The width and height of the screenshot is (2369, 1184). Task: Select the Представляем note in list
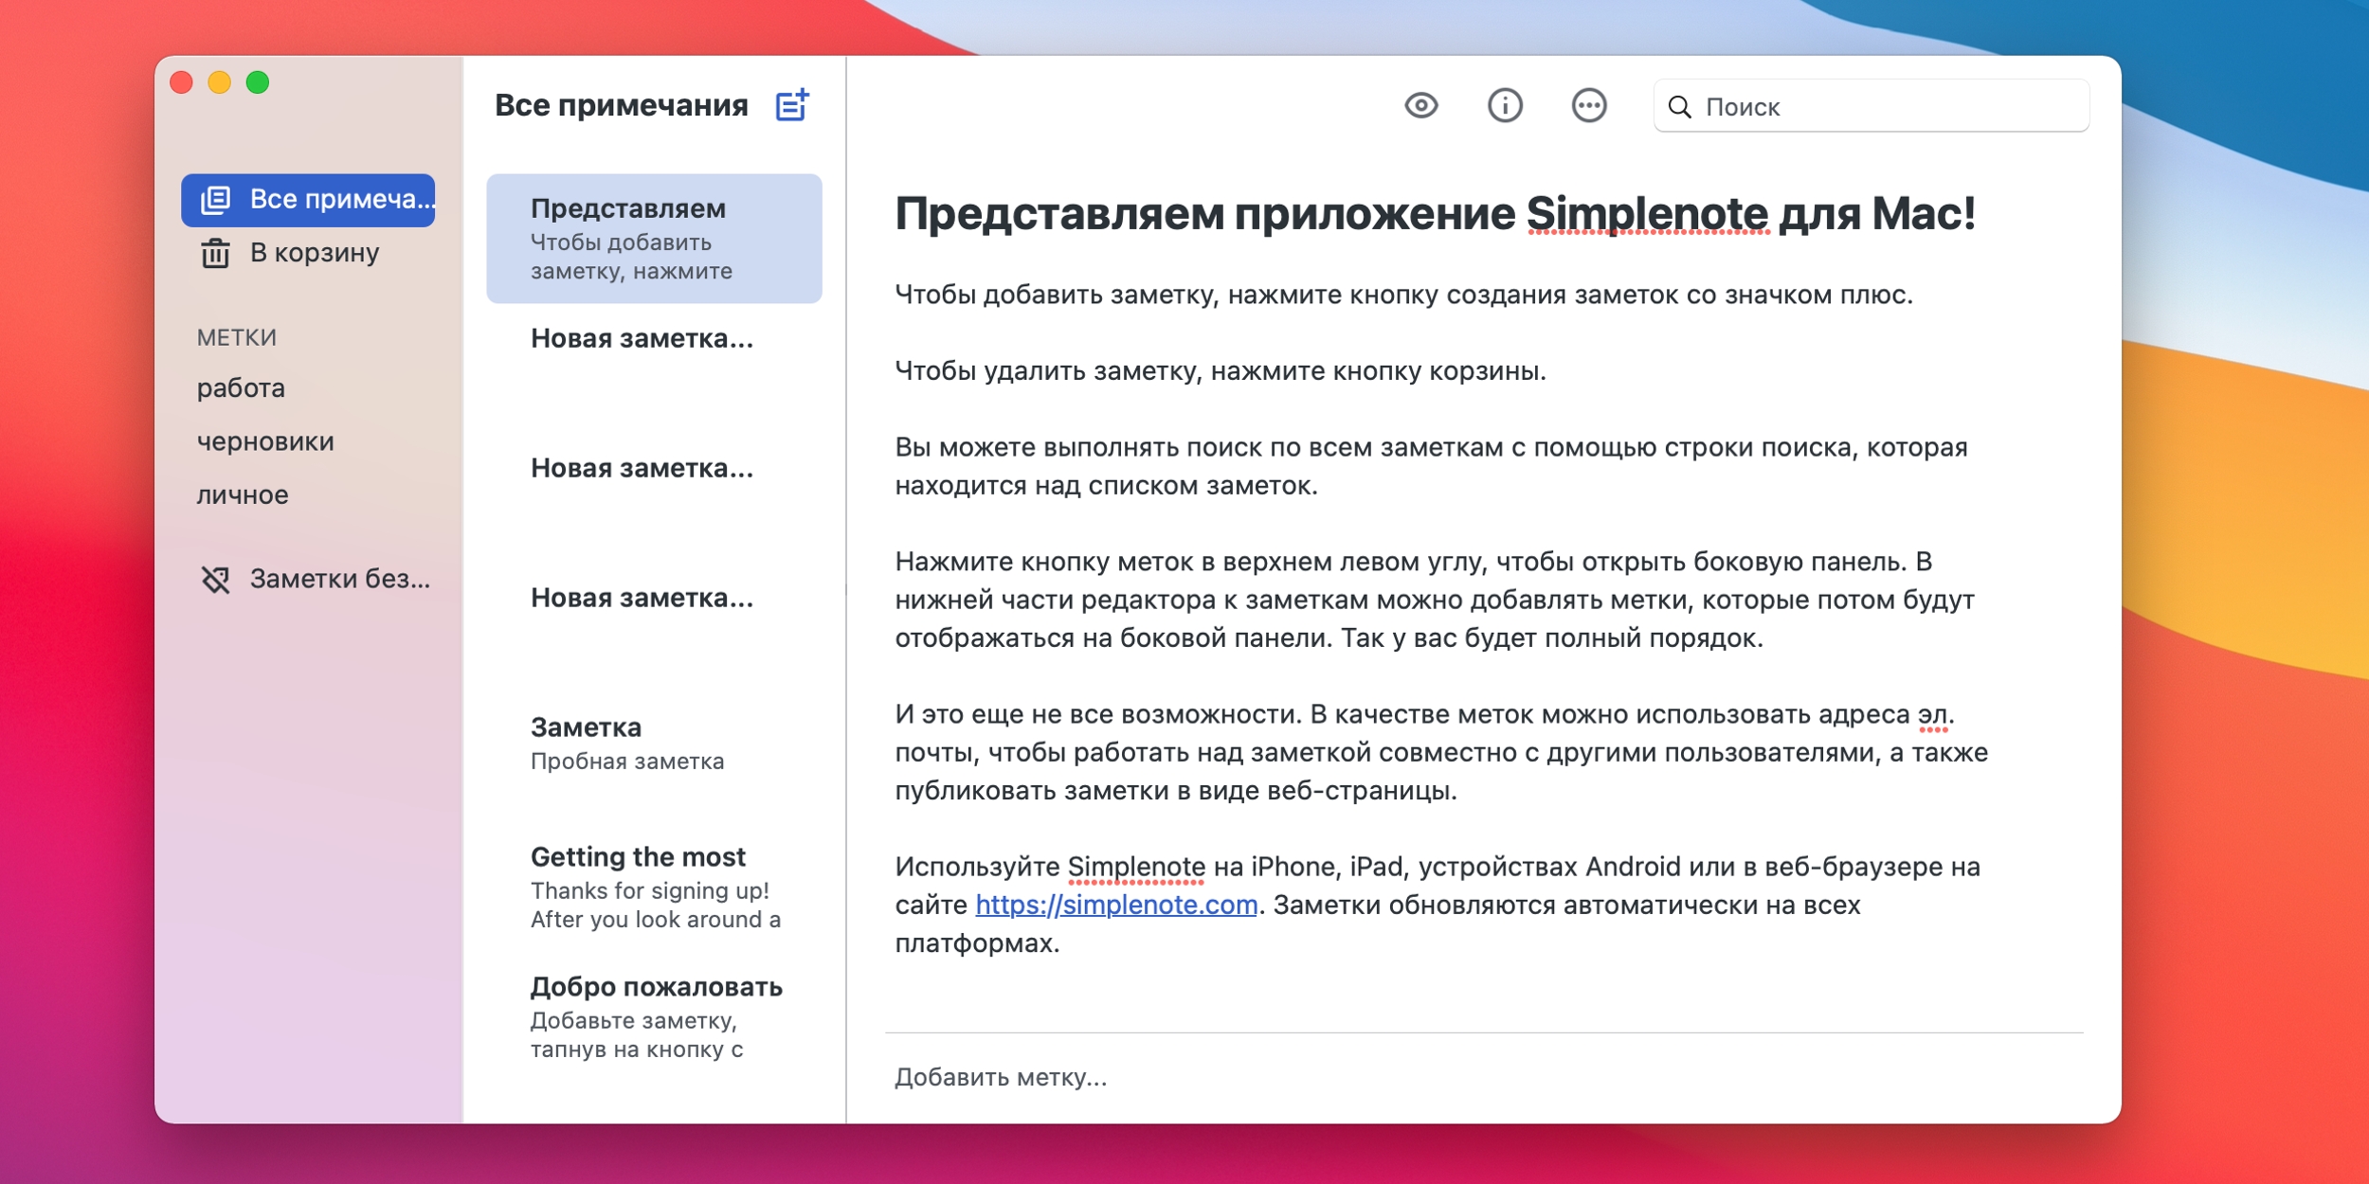pyautogui.click(x=654, y=239)
